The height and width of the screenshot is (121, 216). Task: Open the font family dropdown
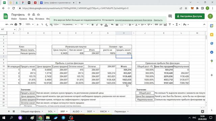pos(70,25)
